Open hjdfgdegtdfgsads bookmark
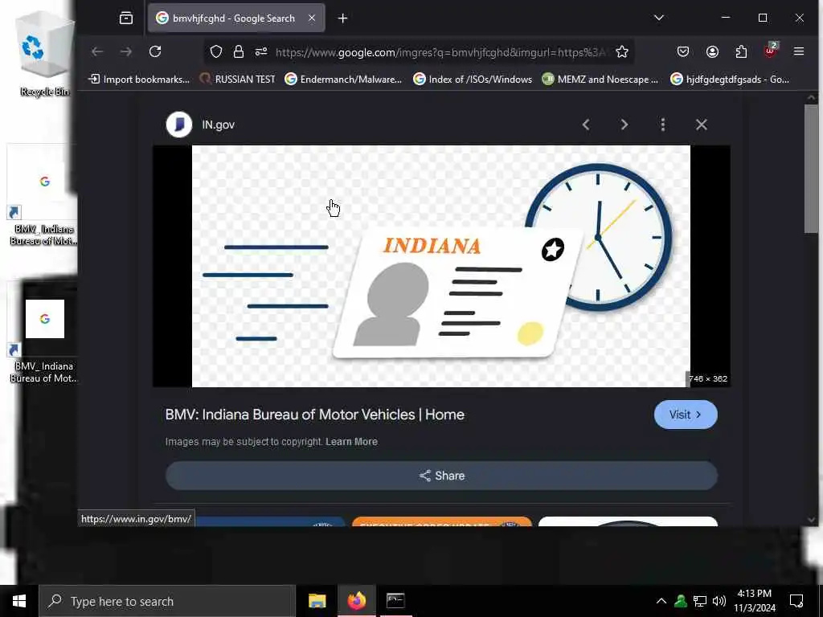The height and width of the screenshot is (617, 823). coord(730,80)
